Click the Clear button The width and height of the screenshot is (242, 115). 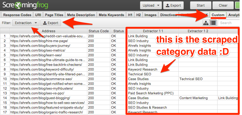[223, 6]
